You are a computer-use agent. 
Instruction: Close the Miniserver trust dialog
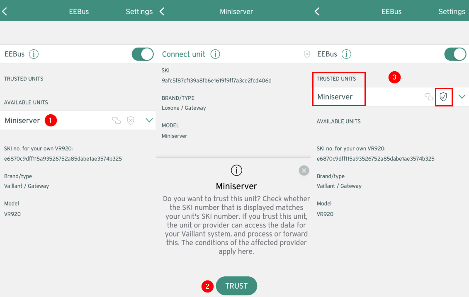coord(304,171)
